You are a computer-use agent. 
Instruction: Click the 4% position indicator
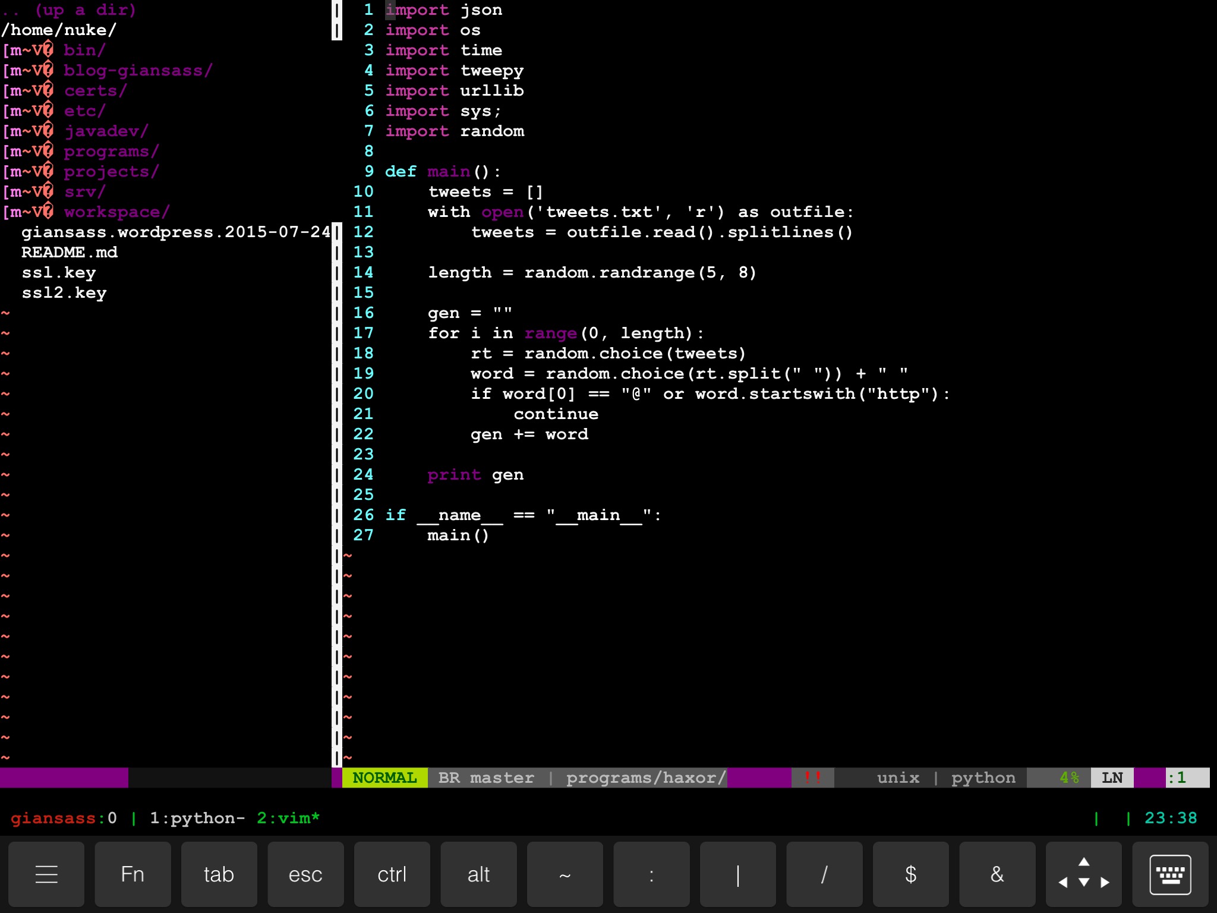[1069, 778]
